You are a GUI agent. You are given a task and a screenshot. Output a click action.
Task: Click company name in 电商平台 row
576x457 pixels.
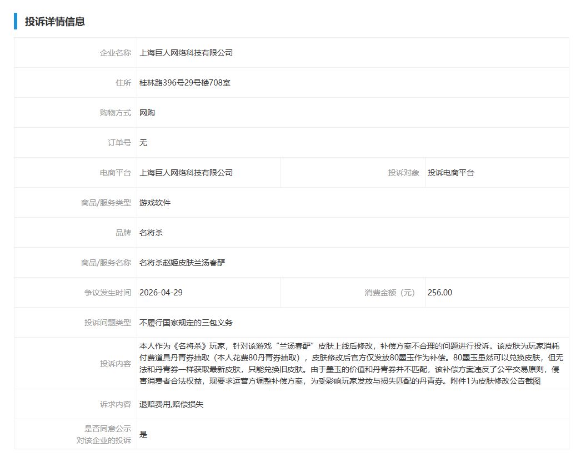[186, 173]
